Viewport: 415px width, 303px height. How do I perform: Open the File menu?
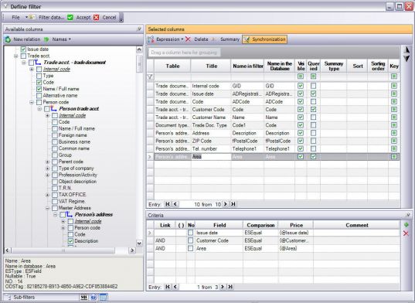[16, 18]
